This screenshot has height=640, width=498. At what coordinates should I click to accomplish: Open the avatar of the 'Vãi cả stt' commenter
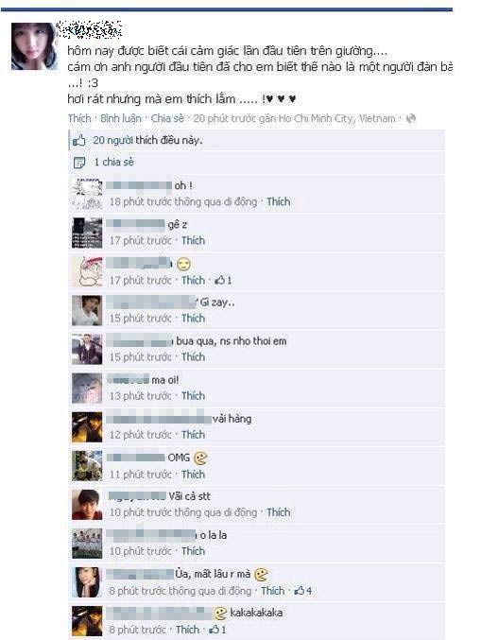[x=87, y=505]
